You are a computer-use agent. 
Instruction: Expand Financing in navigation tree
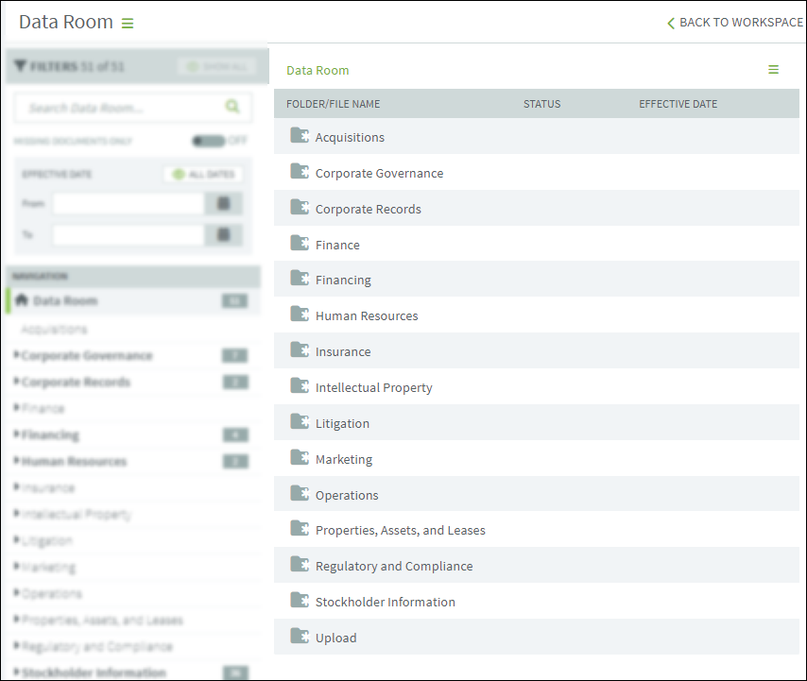[x=16, y=434]
